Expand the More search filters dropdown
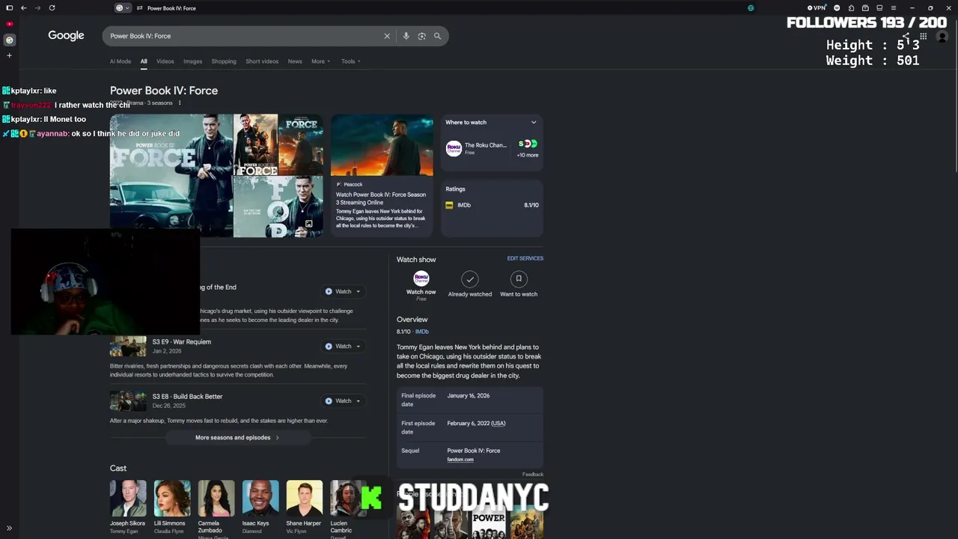This screenshot has width=958, height=539. pos(320,61)
